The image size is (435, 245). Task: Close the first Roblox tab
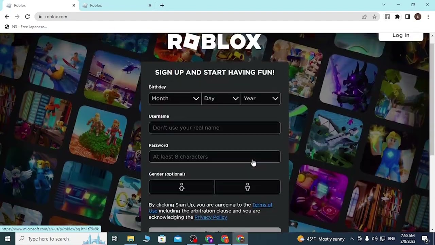pyautogui.click(x=74, y=5)
